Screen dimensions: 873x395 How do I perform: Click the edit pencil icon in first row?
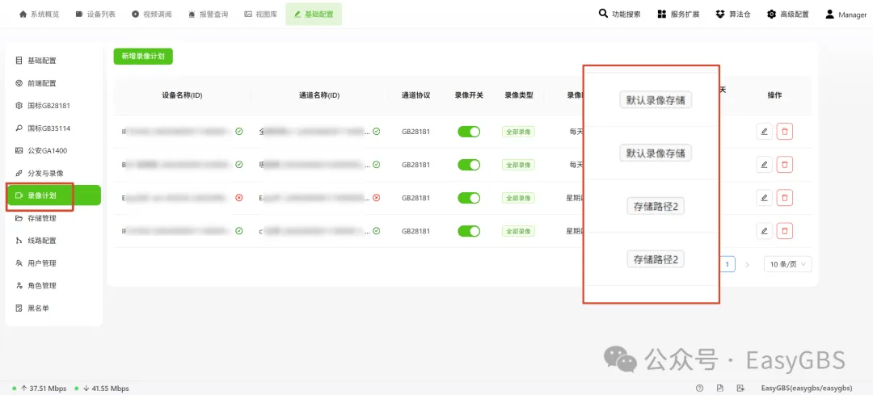(x=764, y=132)
